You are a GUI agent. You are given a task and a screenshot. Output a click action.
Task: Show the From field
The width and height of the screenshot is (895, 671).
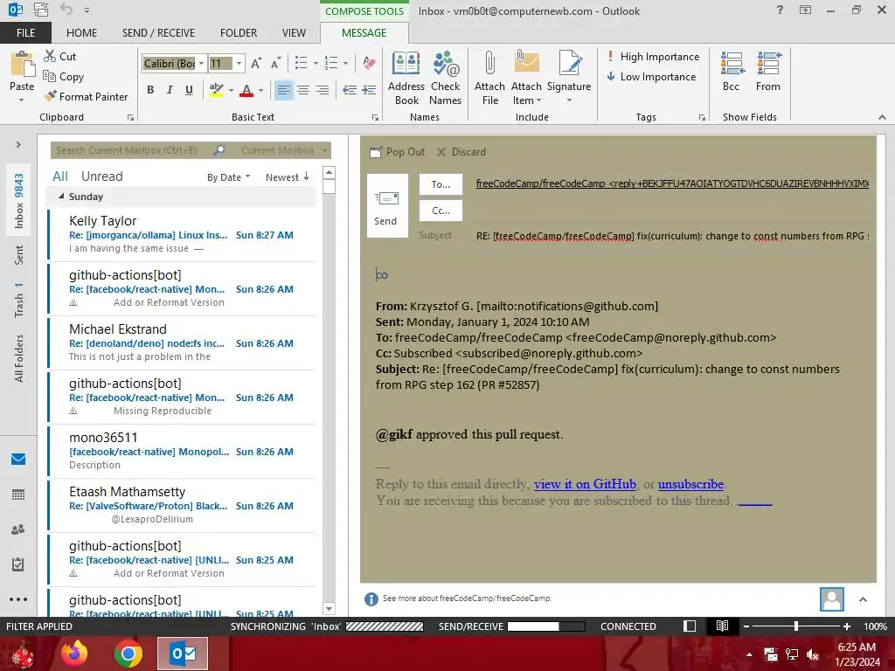point(768,72)
